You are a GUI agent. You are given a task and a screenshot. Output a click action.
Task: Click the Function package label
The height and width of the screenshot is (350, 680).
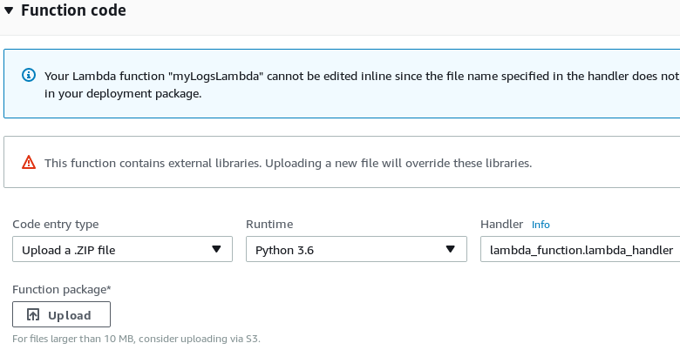click(x=61, y=289)
